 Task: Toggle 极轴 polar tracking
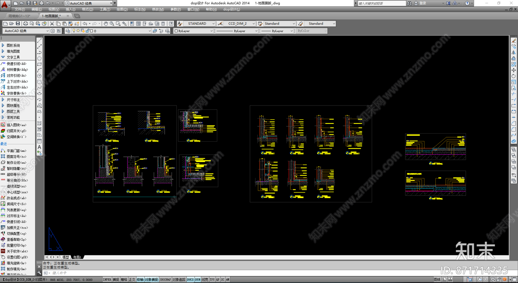(x=140, y=279)
